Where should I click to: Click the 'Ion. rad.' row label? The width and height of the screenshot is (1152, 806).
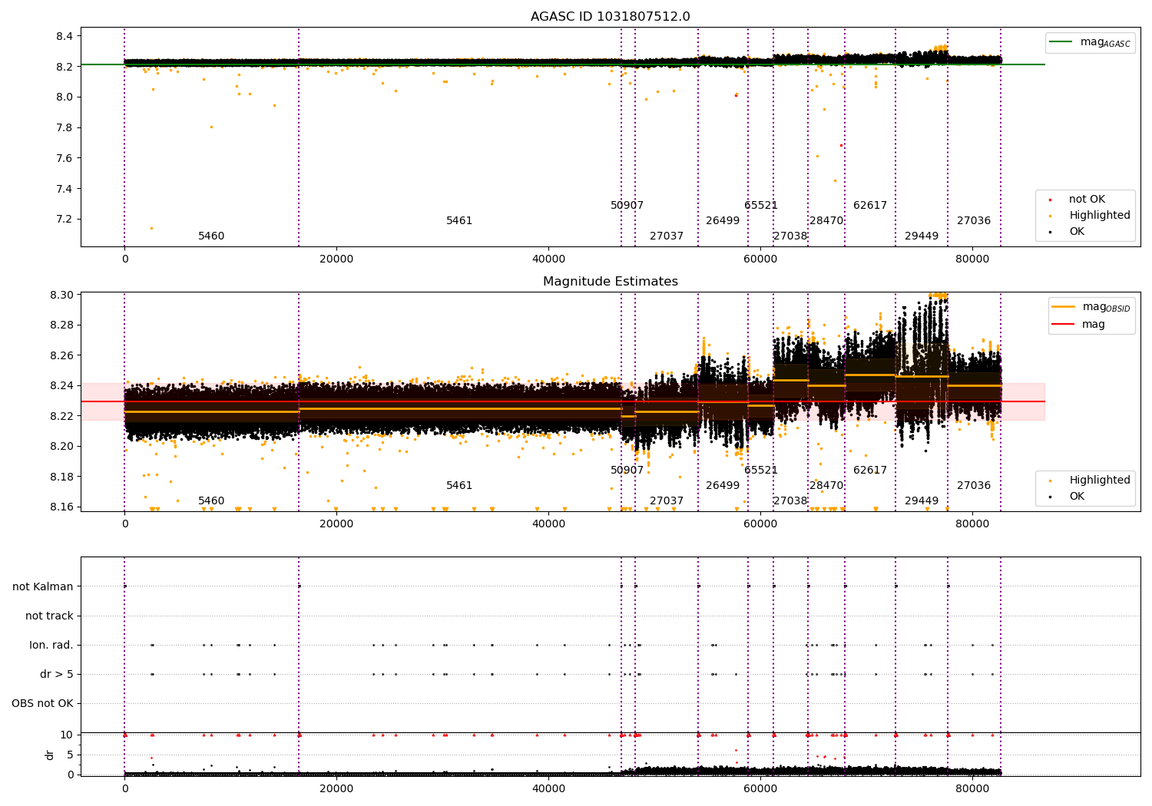(51, 645)
